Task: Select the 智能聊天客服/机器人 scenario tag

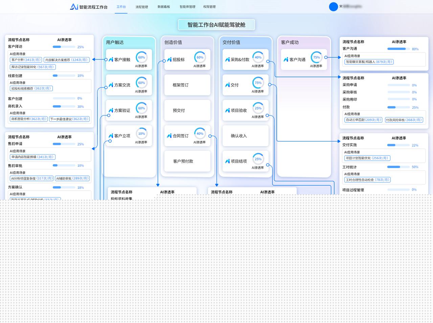Action: point(369,62)
